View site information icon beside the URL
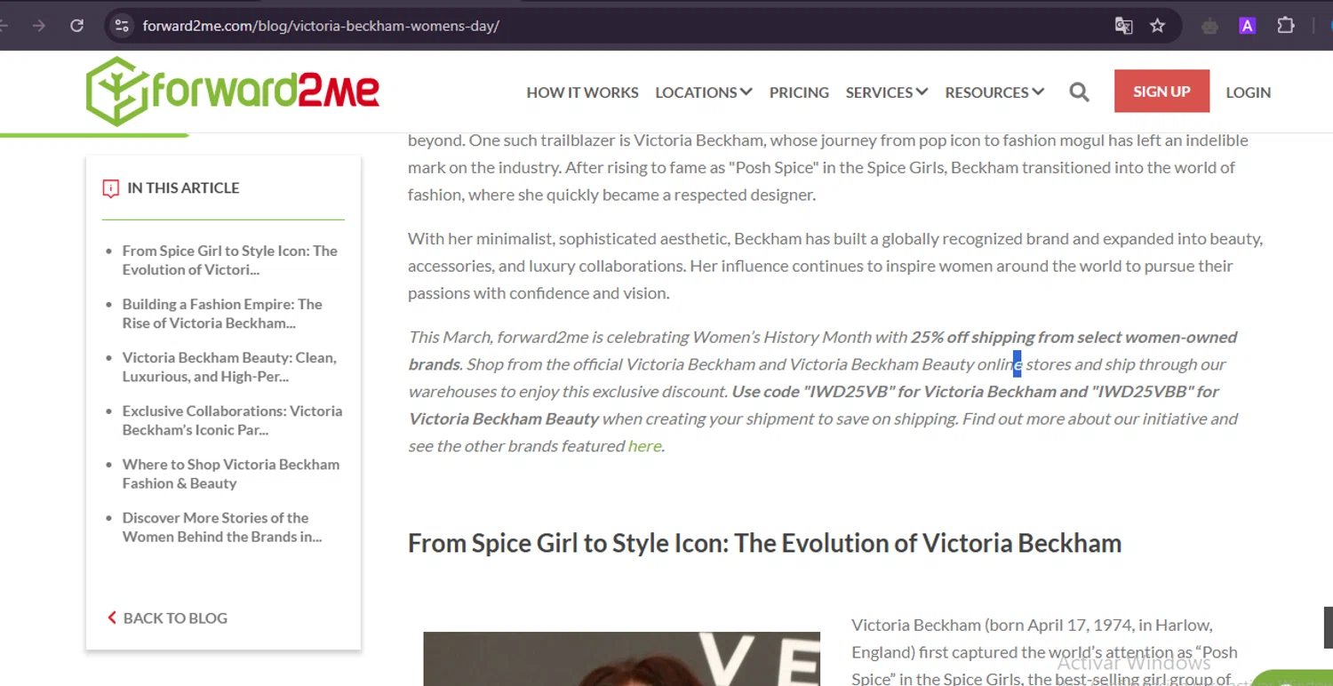 click(123, 26)
